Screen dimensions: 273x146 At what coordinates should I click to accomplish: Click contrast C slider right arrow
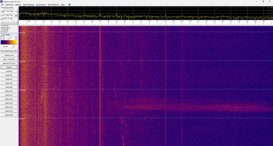[16, 39]
